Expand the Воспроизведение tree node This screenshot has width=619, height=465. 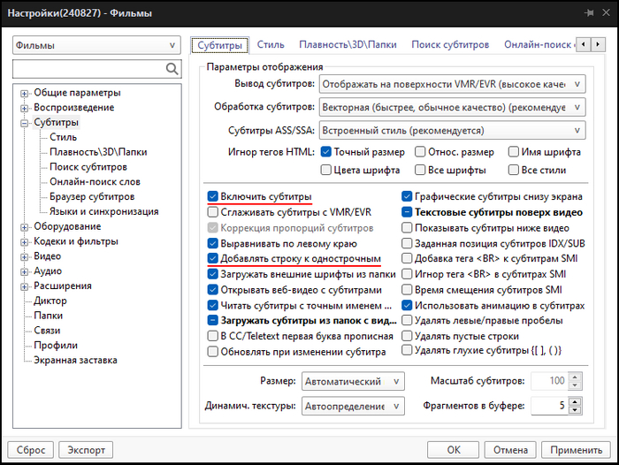point(25,108)
